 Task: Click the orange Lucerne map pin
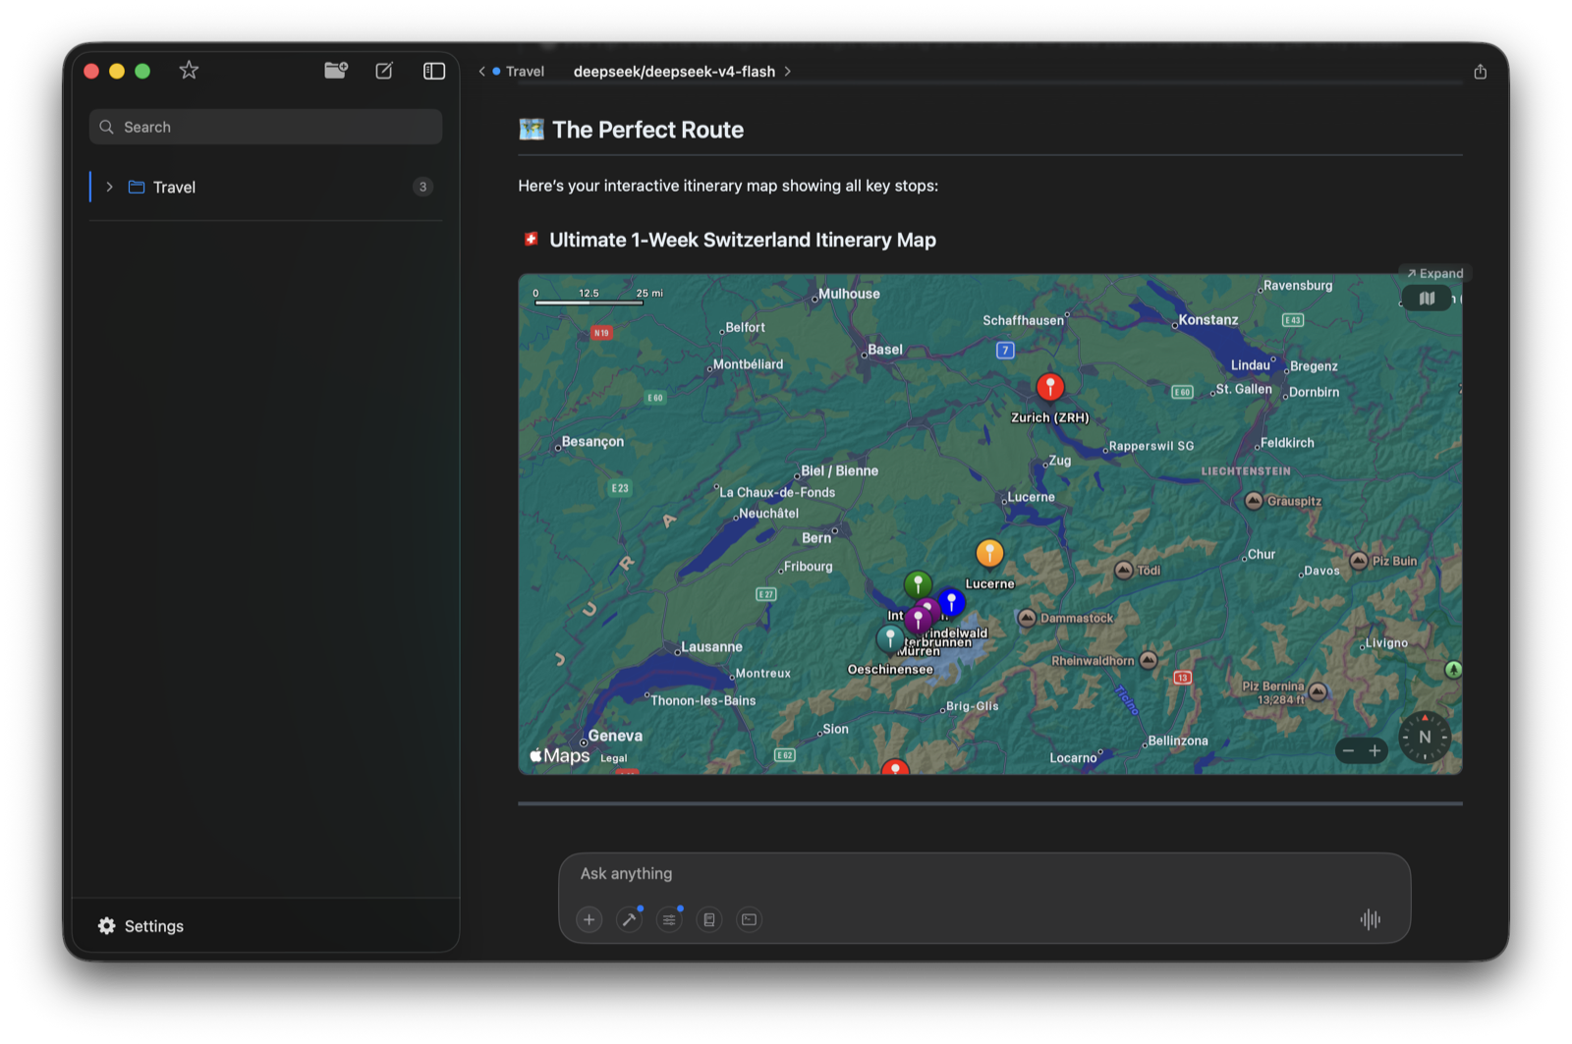click(989, 553)
